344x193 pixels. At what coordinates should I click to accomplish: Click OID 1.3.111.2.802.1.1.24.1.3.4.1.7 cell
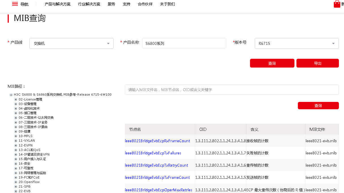tap(221, 153)
